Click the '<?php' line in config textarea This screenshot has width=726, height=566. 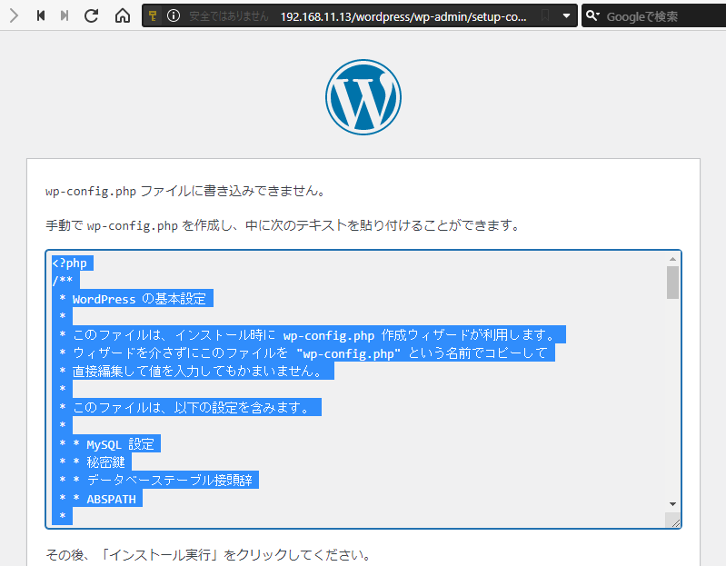pyautogui.click(x=71, y=263)
